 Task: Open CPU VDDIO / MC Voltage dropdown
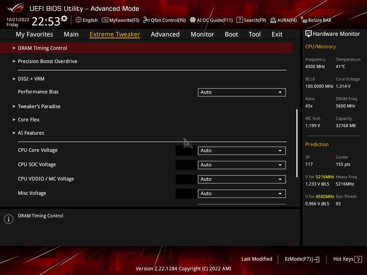click(242, 179)
